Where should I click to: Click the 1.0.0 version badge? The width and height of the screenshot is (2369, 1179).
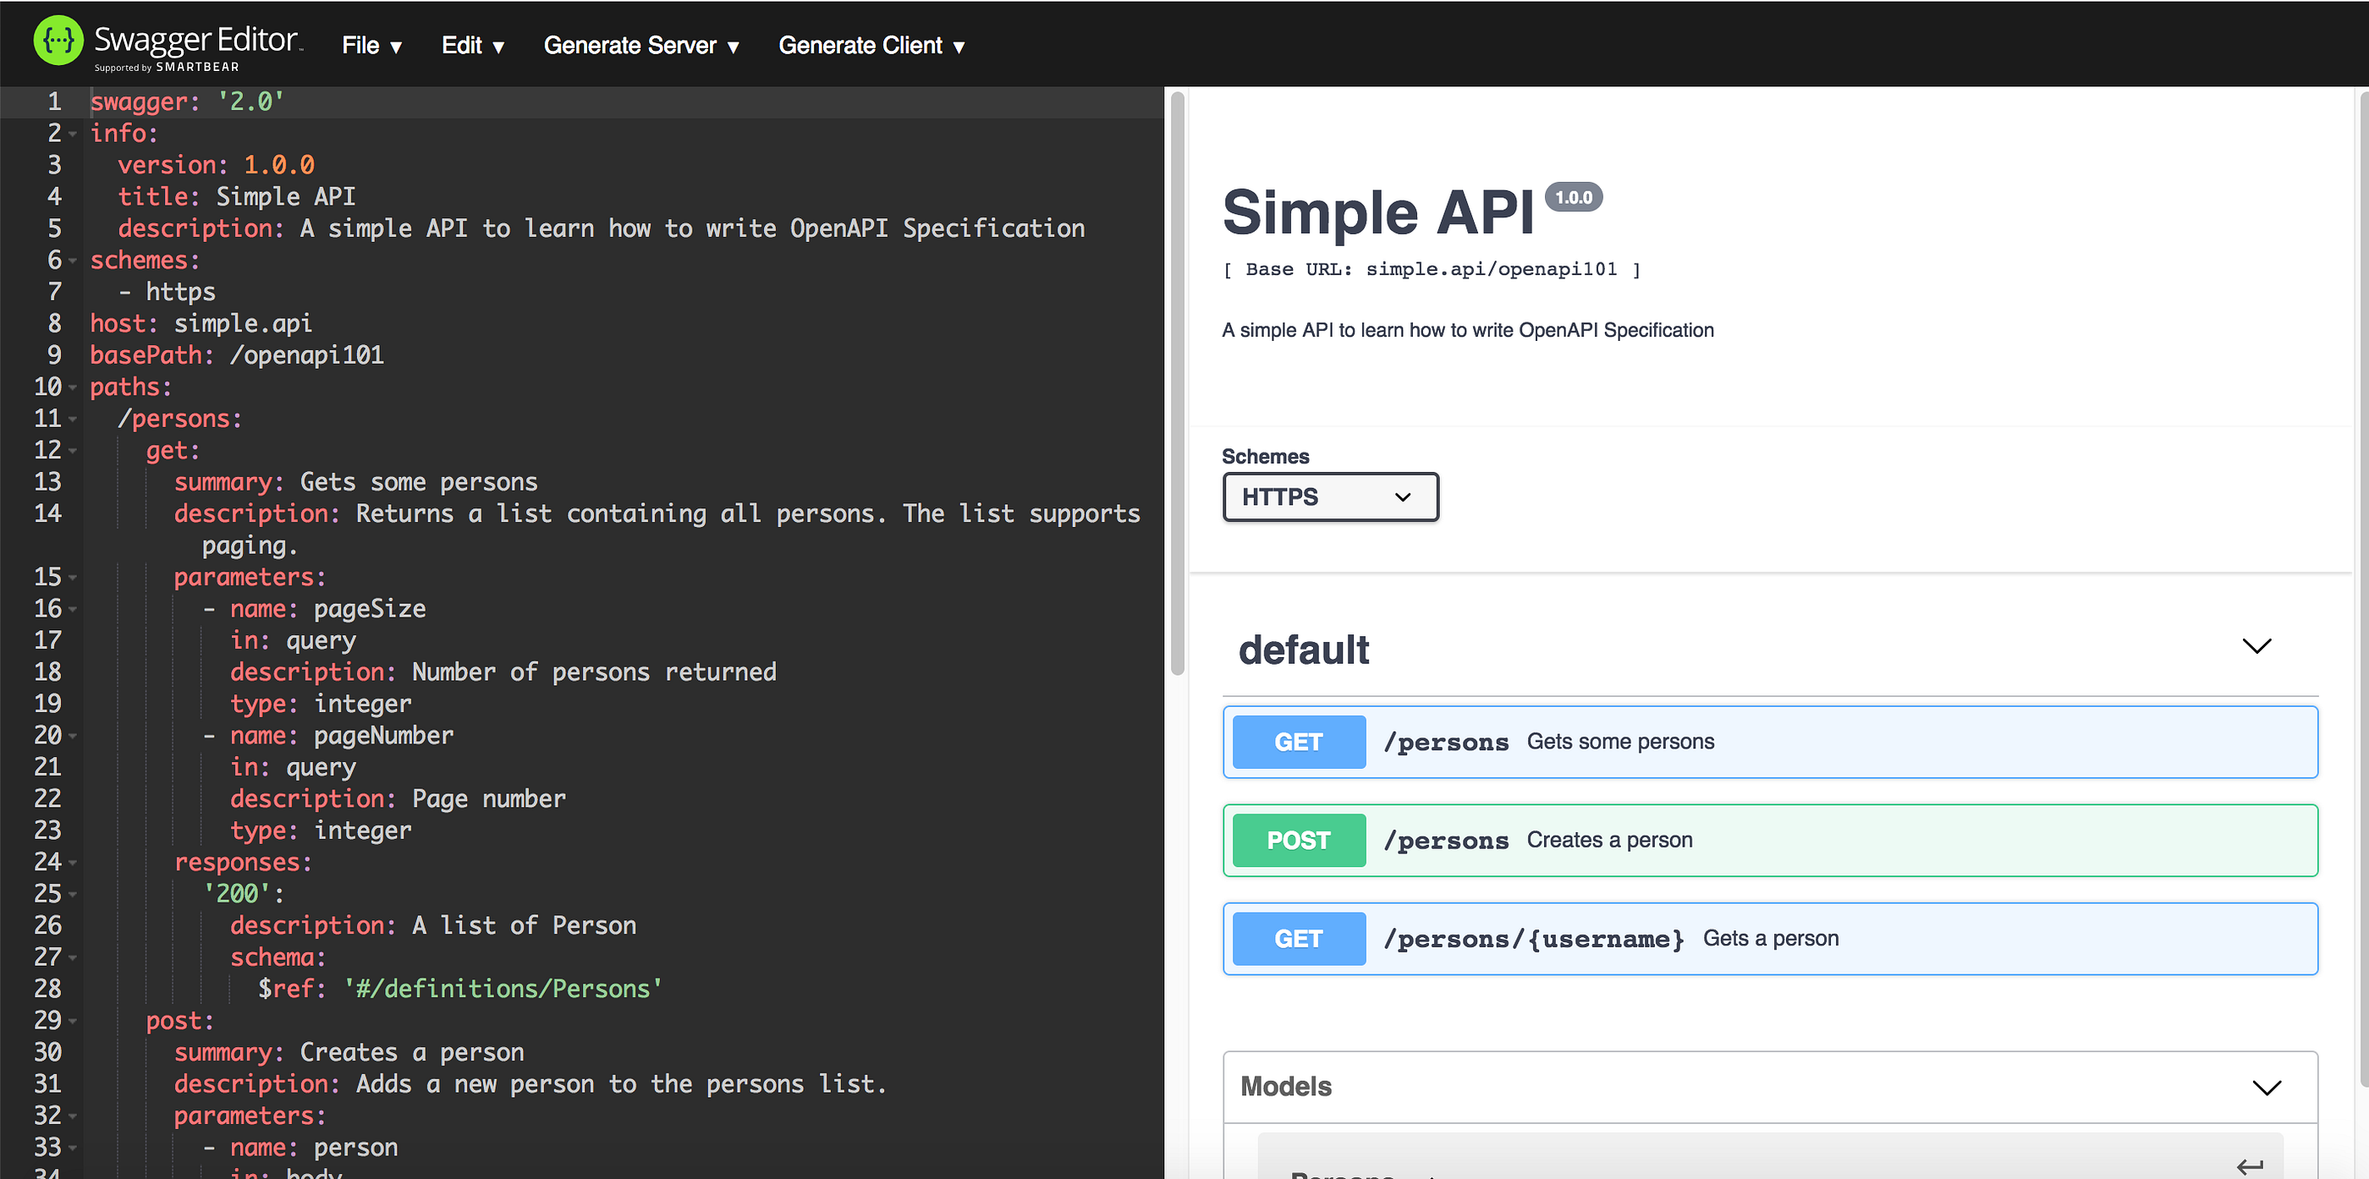[1574, 196]
